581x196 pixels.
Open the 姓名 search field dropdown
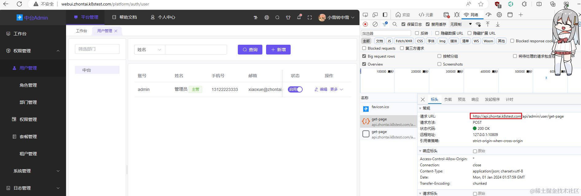[150, 50]
